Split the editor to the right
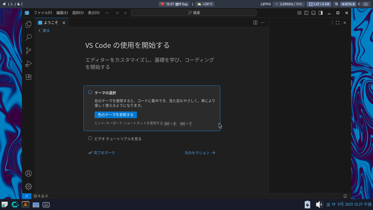373x210 pixels. pyautogui.click(x=255, y=23)
